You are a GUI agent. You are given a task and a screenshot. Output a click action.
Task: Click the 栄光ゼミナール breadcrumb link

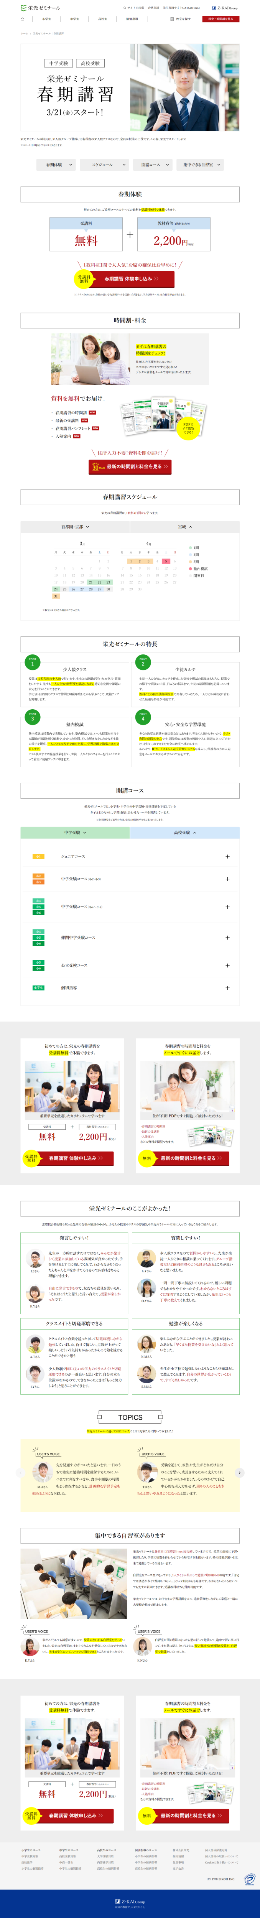point(42,33)
